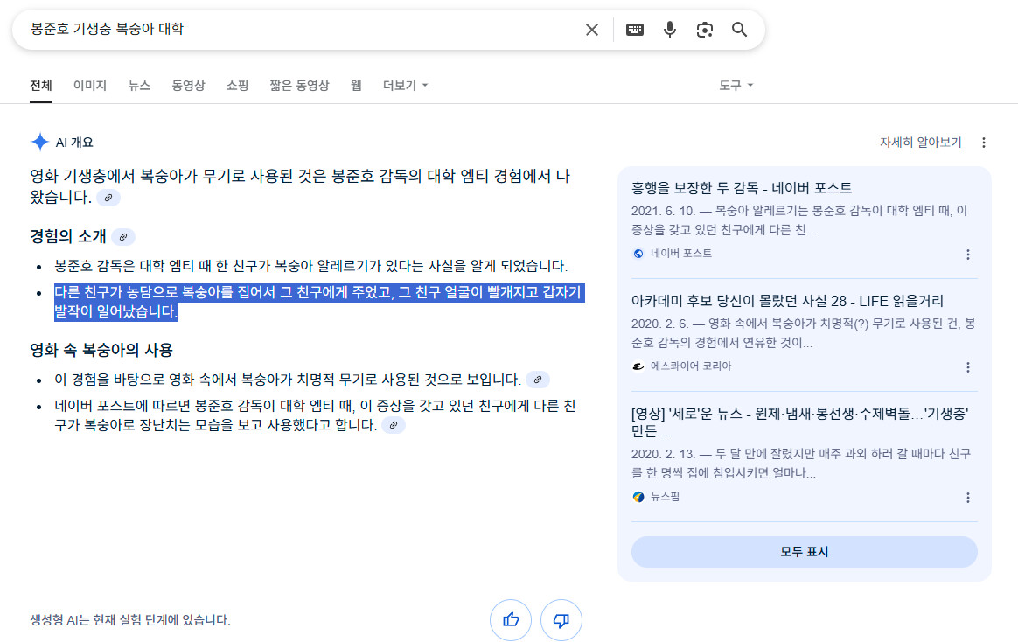Open link icon after 사용된 것으로 보입니다

pos(538,380)
